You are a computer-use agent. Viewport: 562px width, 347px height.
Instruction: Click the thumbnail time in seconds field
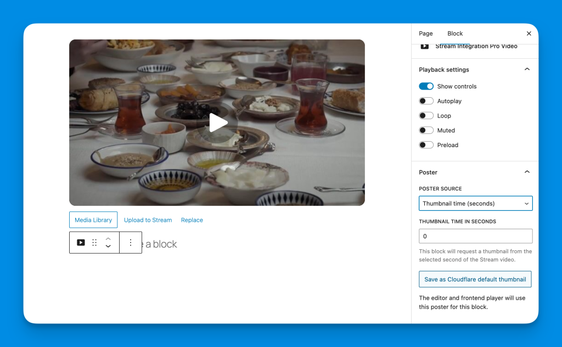(x=475, y=236)
